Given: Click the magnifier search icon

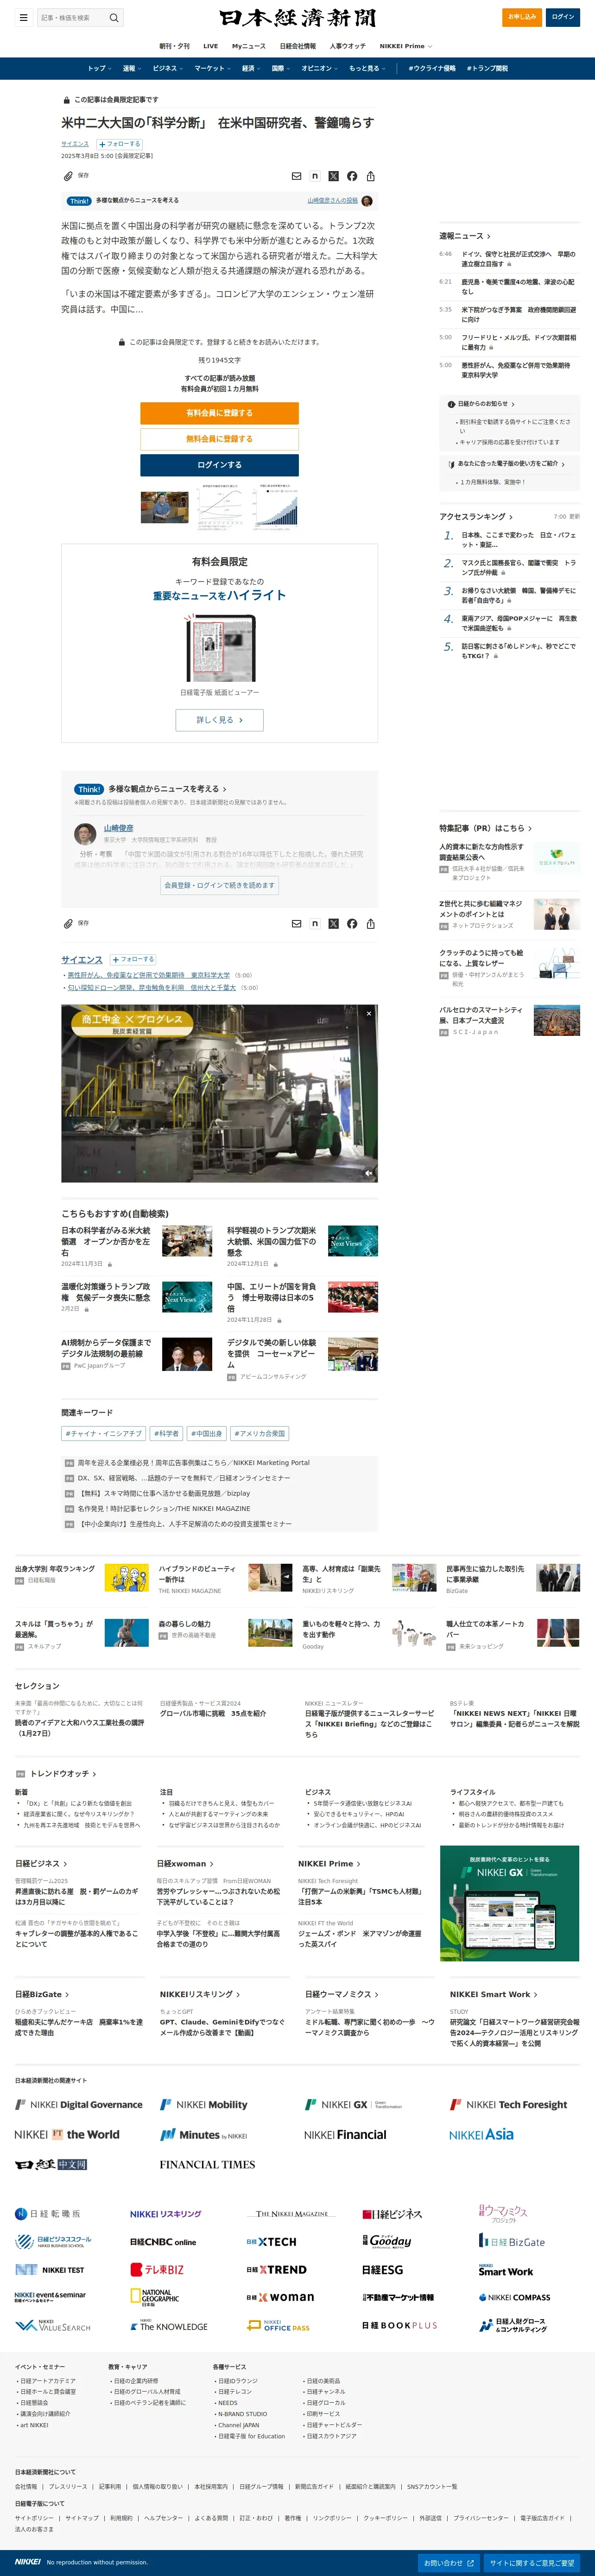Looking at the screenshot, I should (x=114, y=17).
